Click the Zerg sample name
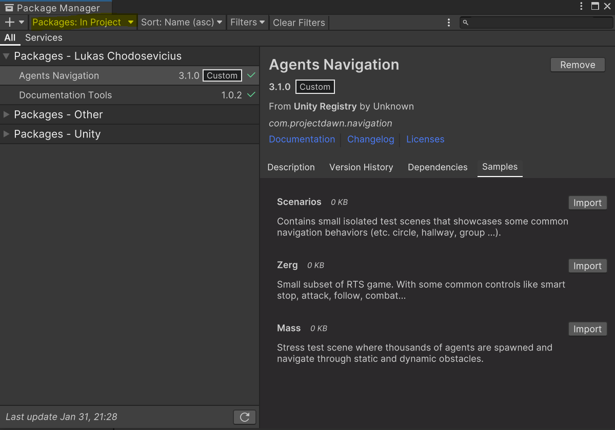This screenshot has width=615, height=430. coord(287,265)
